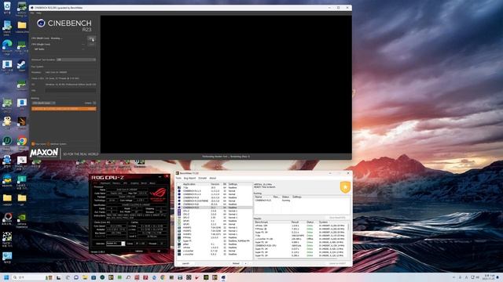Show hidden system tray icons
The image size is (503, 282).
[x=453, y=277]
